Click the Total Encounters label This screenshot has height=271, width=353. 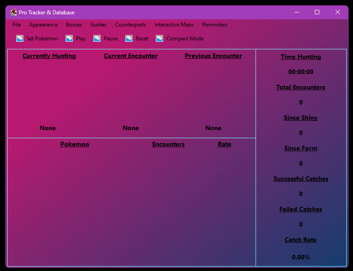301,87
